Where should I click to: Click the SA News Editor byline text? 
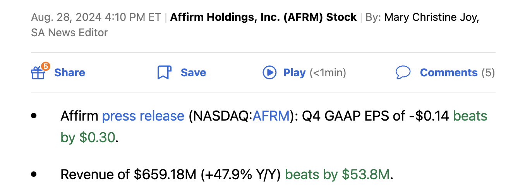[69, 33]
